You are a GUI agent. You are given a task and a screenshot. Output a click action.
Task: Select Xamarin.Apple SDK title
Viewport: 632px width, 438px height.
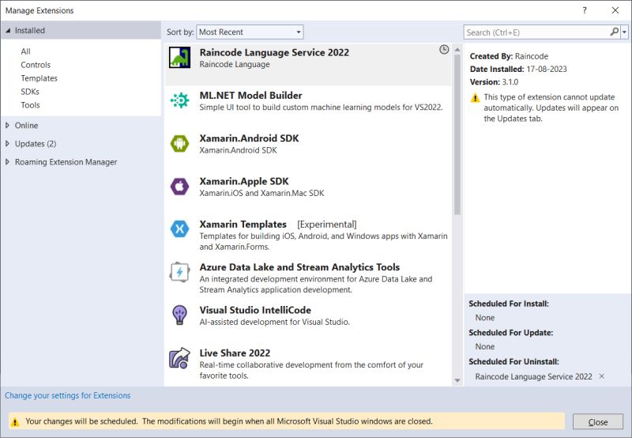click(x=244, y=181)
